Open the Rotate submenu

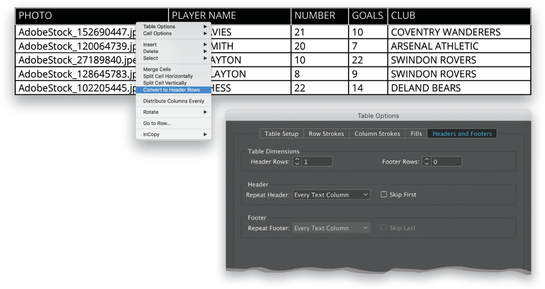coord(173,112)
